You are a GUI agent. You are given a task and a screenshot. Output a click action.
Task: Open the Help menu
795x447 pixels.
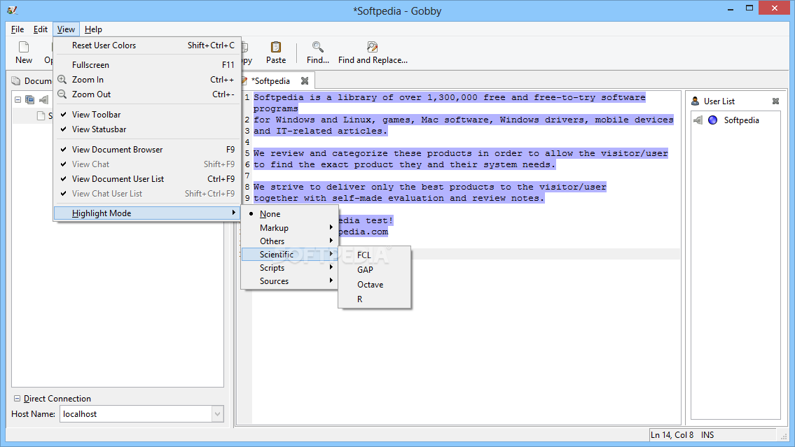93,29
